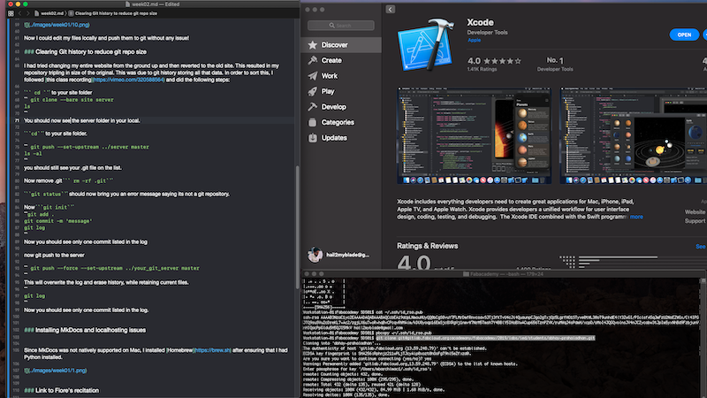707x398 pixels.
Task: Click the Support link in Xcode page
Action: click(x=695, y=220)
